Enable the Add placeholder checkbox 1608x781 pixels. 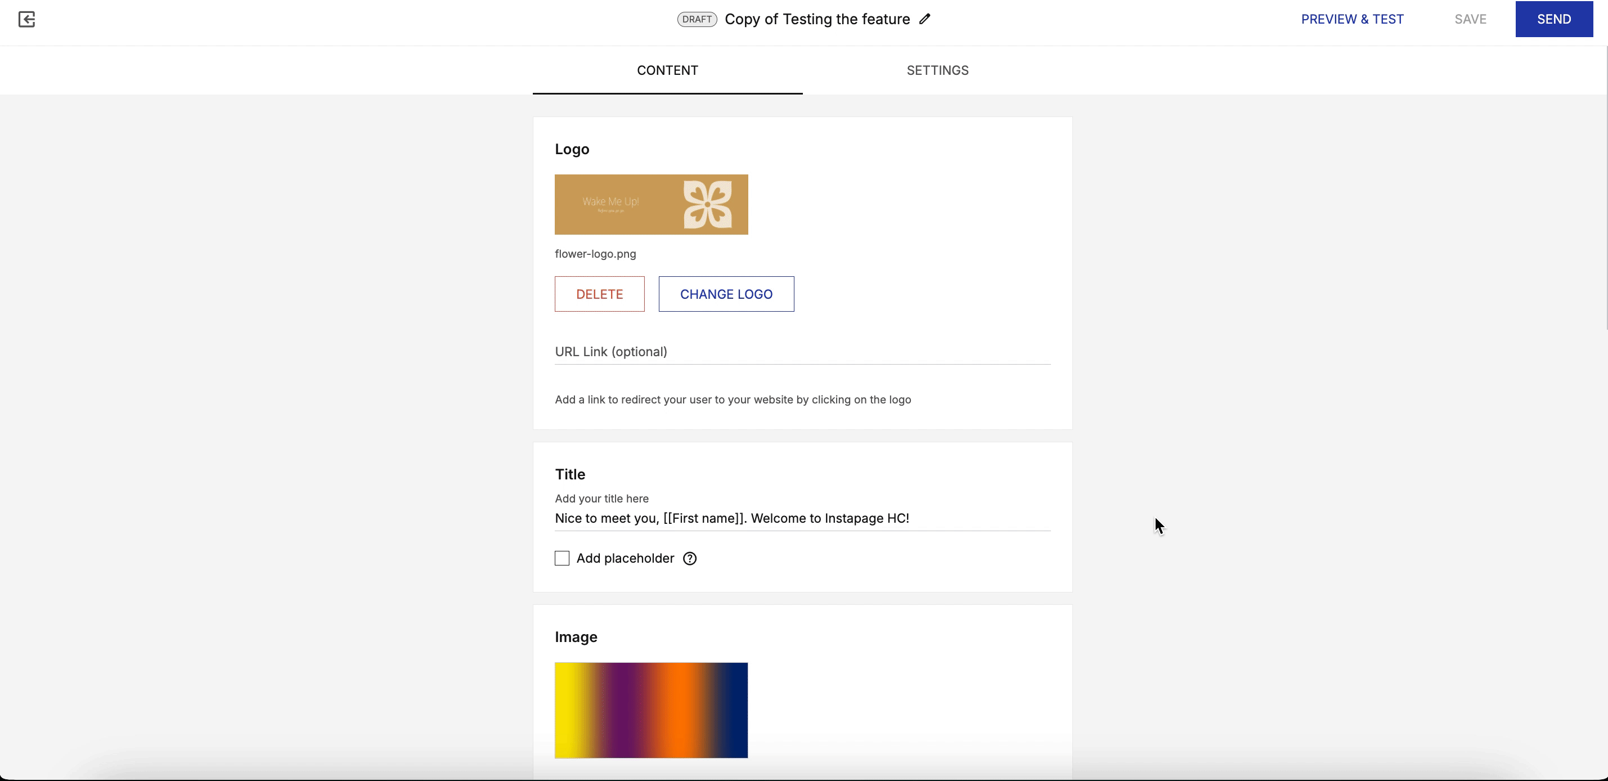coord(561,558)
